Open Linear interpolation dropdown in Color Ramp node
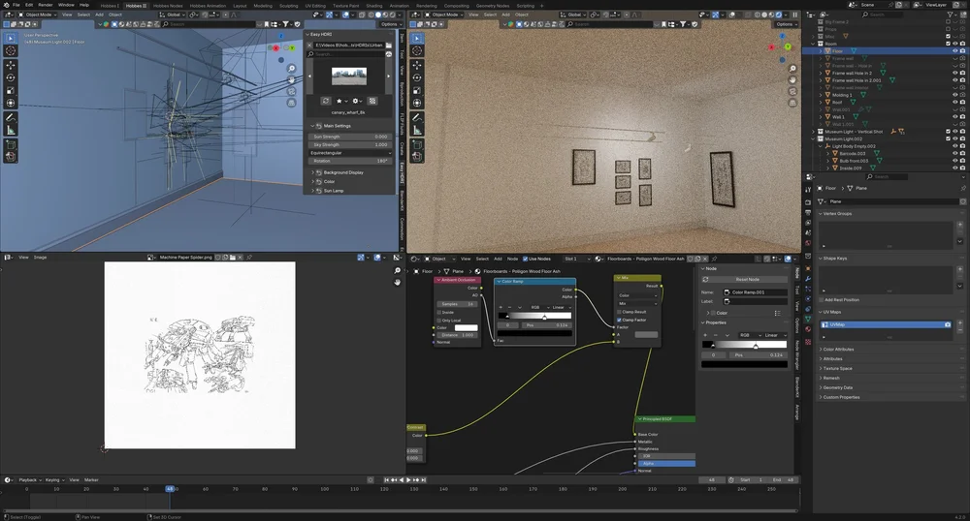Image resolution: width=970 pixels, height=521 pixels. [561, 307]
